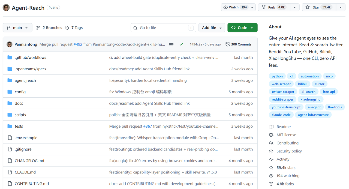Screen dimensions: 349x189
Task: Click the tests folder icon
Action: [x=10, y=126]
